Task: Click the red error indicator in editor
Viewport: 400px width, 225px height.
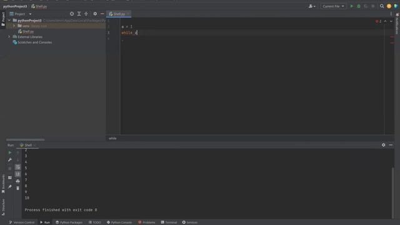Action: pyautogui.click(x=378, y=21)
